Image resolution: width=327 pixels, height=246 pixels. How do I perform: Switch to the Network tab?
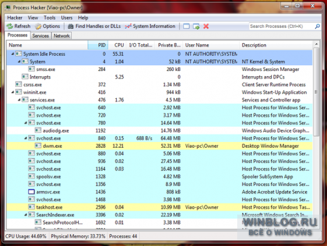pos(62,36)
